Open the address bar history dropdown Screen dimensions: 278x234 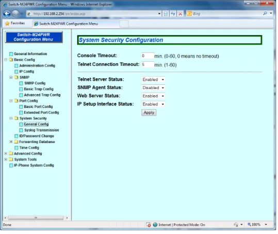tap(159, 13)
